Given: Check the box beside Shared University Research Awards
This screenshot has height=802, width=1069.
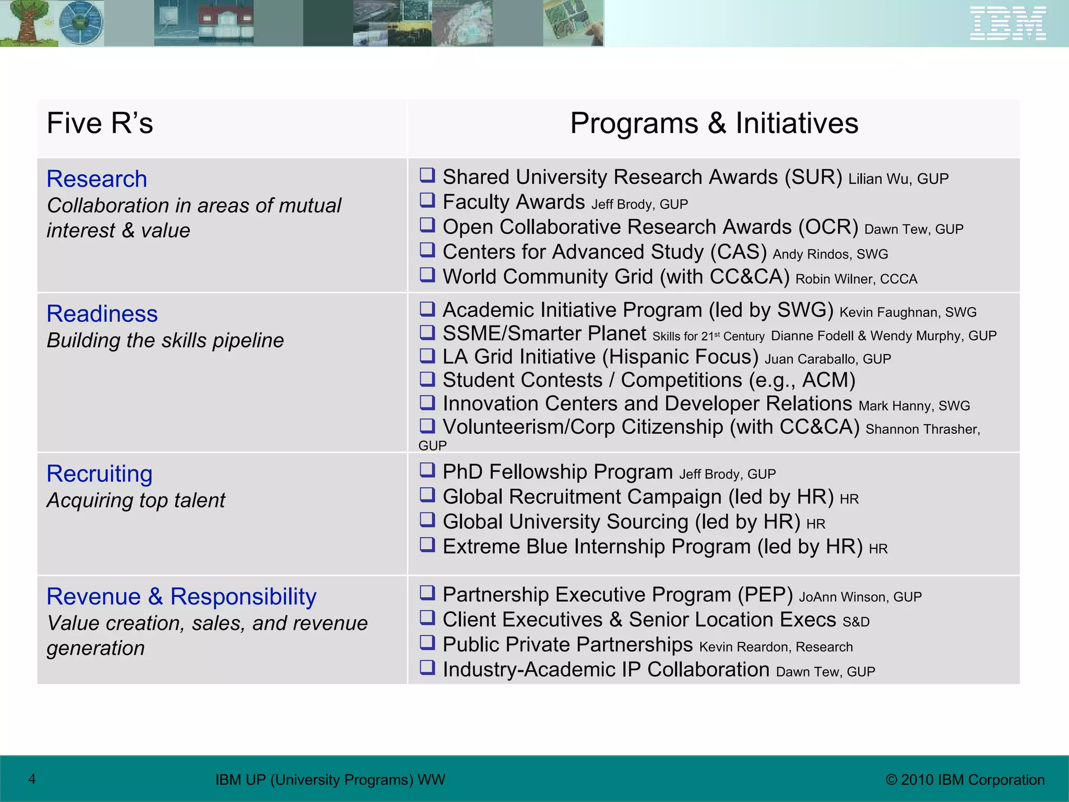Looking at the screenshot, I should click(x=427, y=175).
